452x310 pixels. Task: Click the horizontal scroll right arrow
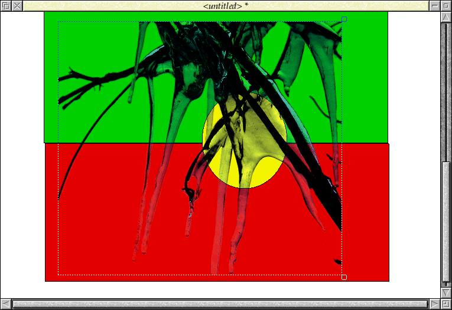434,304
